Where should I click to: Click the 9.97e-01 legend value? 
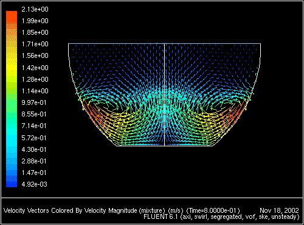[34, 102]
